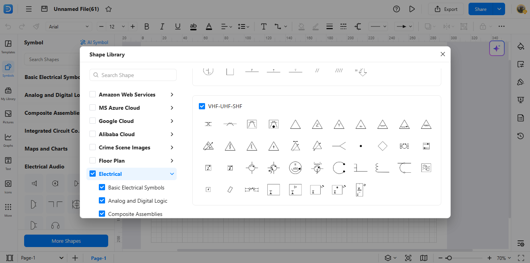530x263 pixels.
Task: Open the user profile avatar
Action: coord(521,9)
